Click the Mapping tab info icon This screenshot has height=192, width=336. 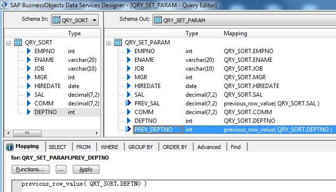coord(10,147)
